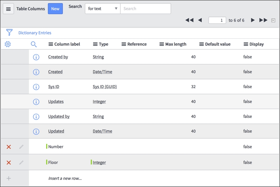The image size is (280, 187).
Task: Open the Max length column menu
Action: click(x=162, y=44)
